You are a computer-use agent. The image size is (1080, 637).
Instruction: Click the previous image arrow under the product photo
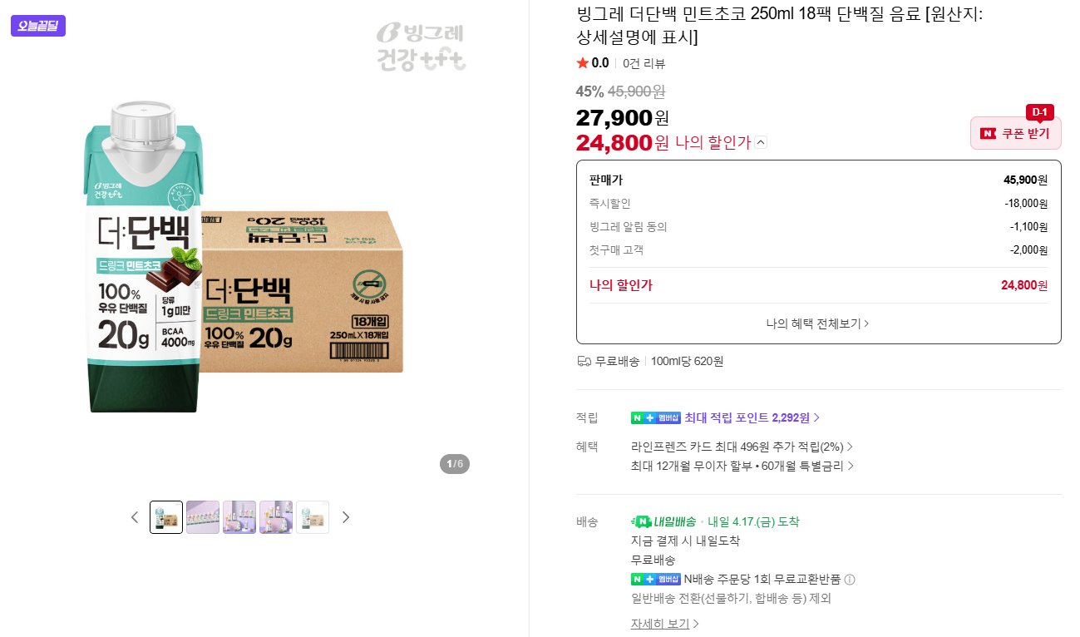click(x=135, y=517)
